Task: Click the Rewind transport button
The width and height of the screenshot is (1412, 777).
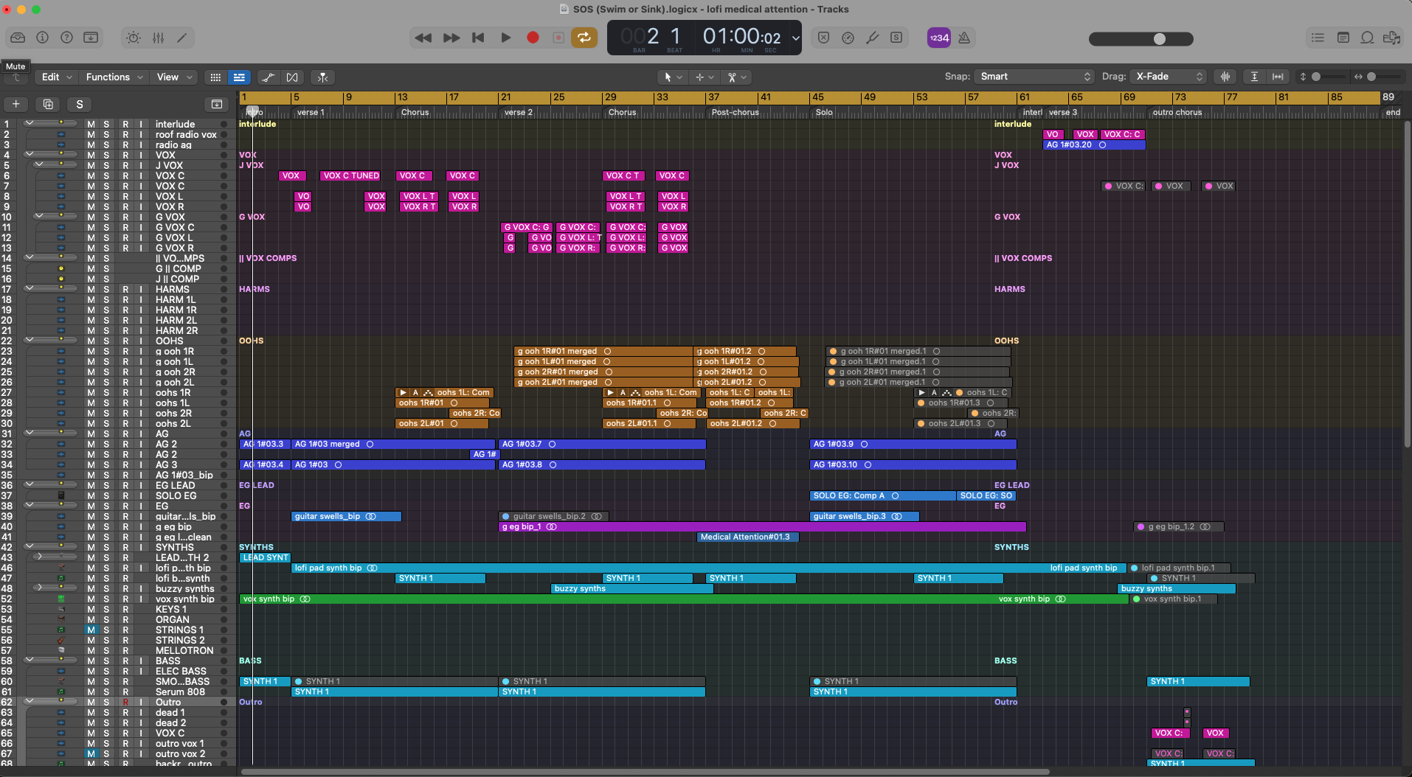Action: click(x=423, y=38)
